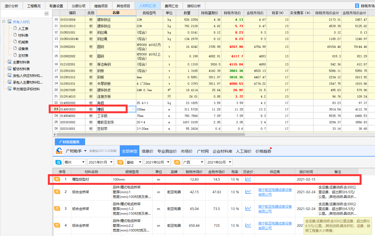
Task: Click the 名称 column header
Action: coord(116,13)
